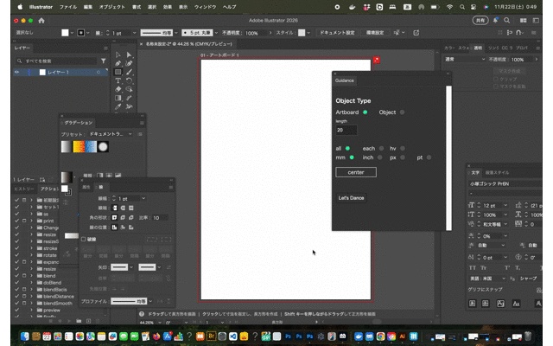The height and width of the screenshot is (346, 553).
Task: Select the Selection tool arrow
Action: [118, 54]
